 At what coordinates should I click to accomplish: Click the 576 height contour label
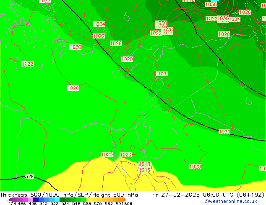coord(29,177)
